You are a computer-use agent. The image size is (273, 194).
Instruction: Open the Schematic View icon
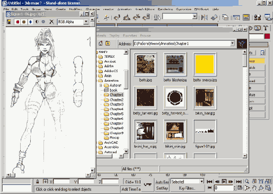[x=246, y=17]
